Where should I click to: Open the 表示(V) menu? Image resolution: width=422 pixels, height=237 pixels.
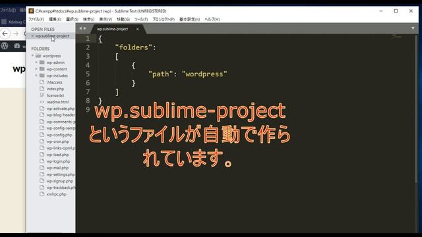click(x=105, y=19)
